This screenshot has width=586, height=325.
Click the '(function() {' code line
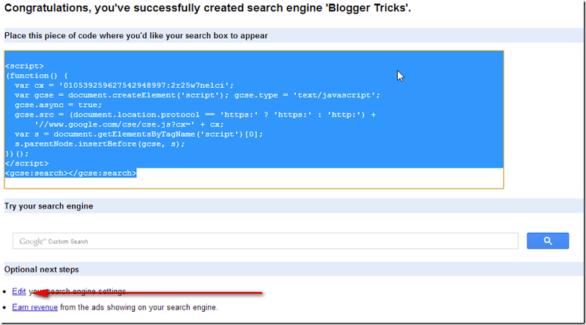click(37, 75)
